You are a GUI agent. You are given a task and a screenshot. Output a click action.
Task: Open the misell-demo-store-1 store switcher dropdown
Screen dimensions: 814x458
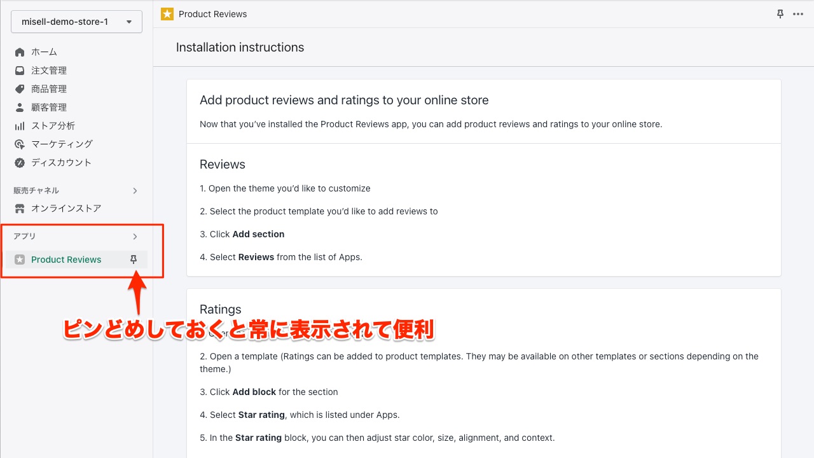tap(76, 22)
